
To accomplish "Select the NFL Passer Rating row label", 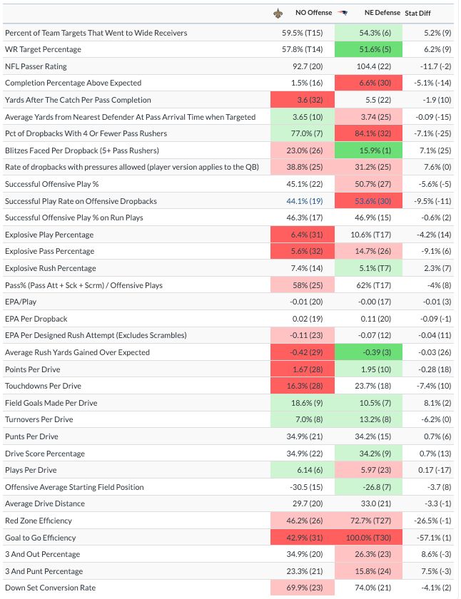I will pyautogui.click(x=36, y=66).
